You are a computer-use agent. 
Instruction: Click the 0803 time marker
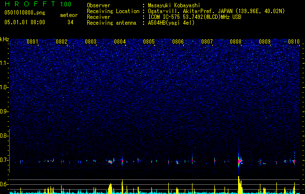pos(91,42)
